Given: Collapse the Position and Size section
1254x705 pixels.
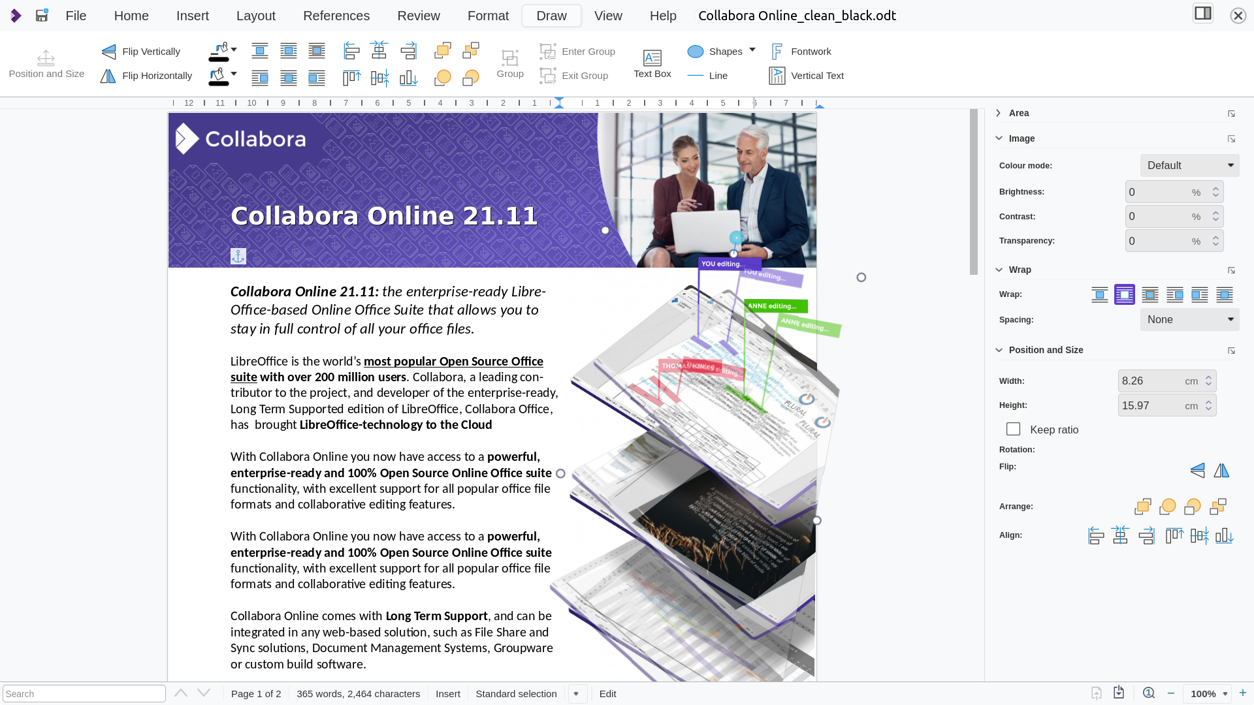Looking at the screenshot, I should [999, 350].
